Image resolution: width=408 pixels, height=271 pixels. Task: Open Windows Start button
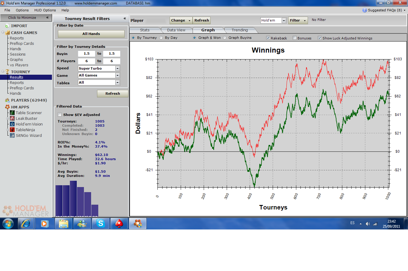tap(8, 223)
